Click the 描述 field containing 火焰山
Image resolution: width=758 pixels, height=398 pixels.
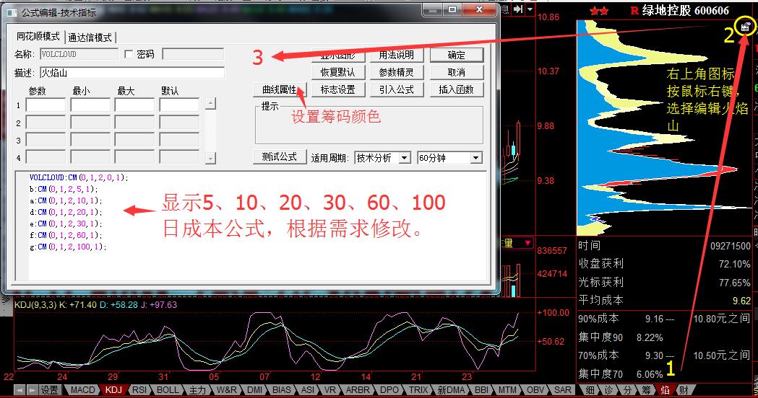click(132, 72)
